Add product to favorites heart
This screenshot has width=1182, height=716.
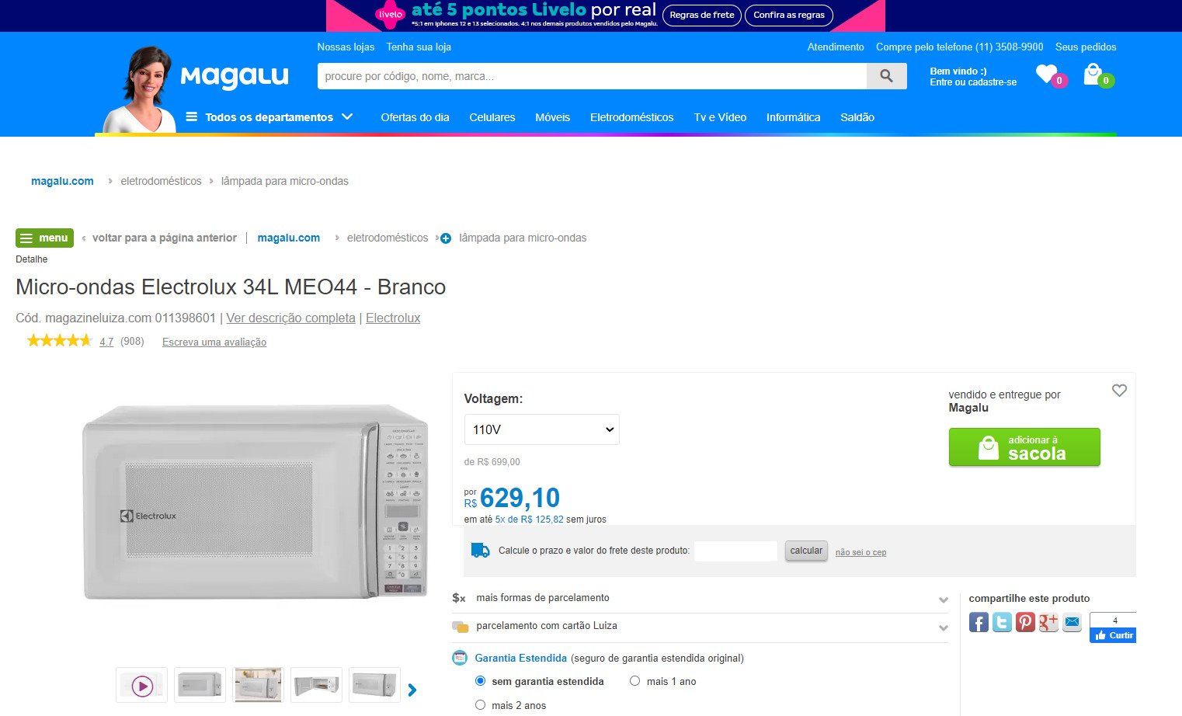[x=1119, y=391]
